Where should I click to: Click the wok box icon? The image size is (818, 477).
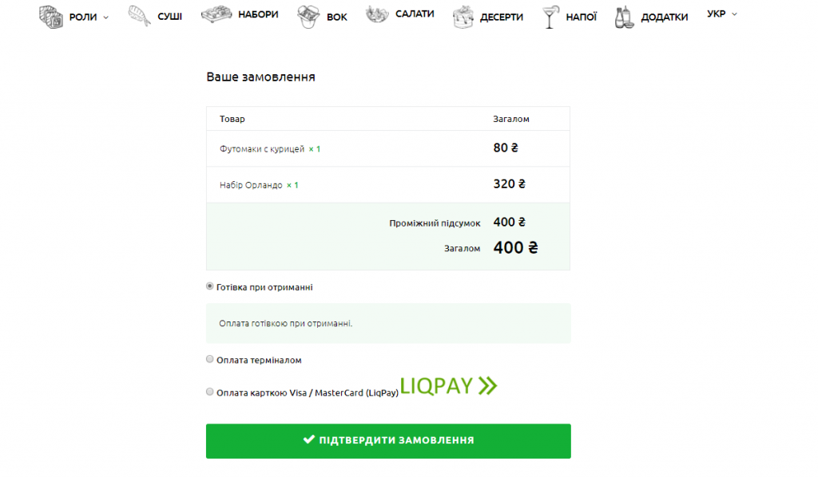308,17
